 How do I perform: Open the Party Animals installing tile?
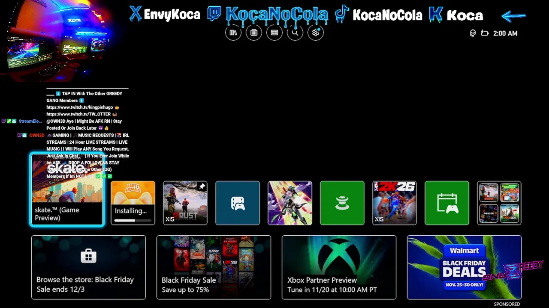[x=133, y=203]
